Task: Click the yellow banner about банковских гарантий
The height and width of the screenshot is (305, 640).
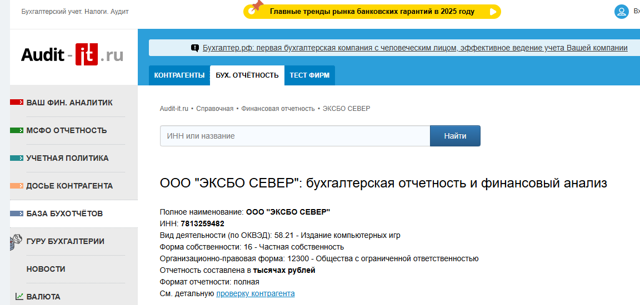Action: pos(372,12)
